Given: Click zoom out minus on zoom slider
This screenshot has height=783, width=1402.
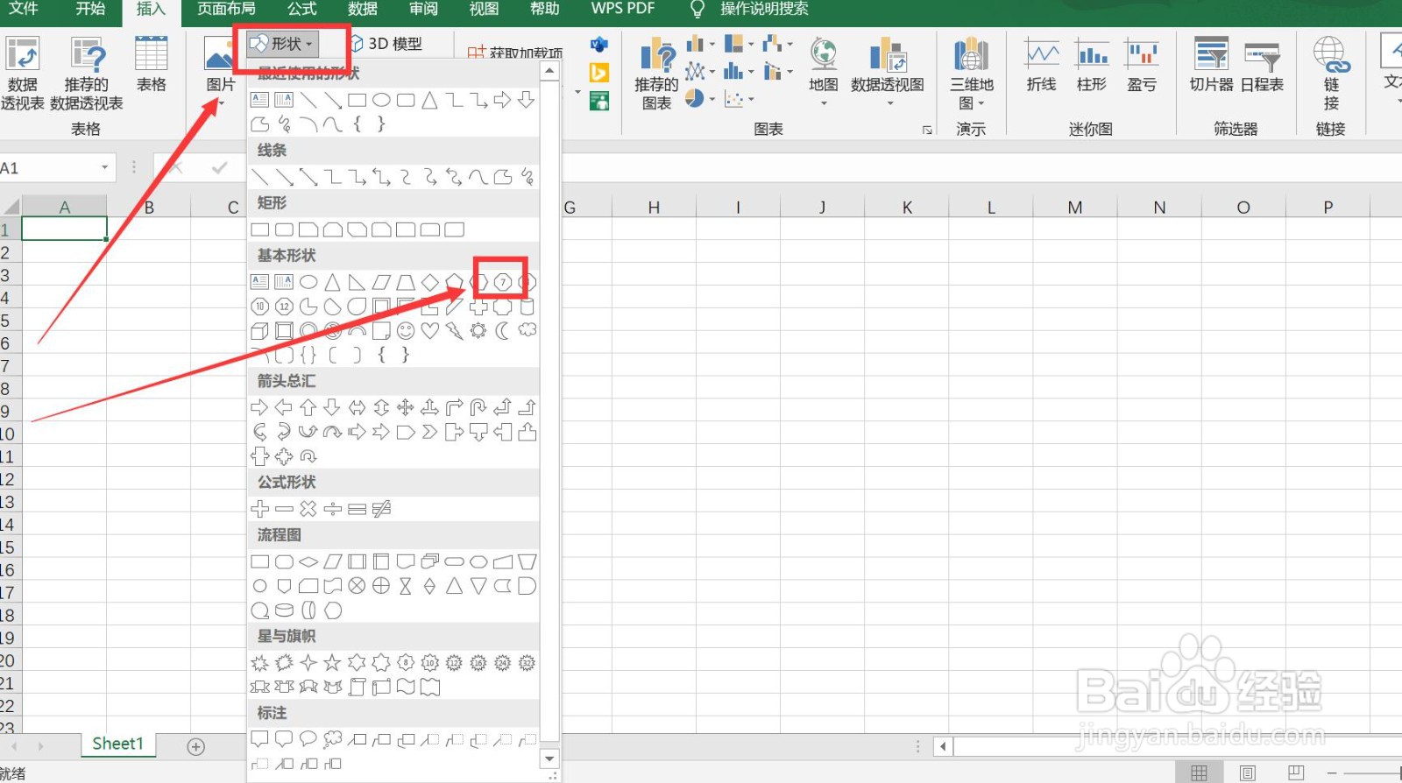Looking at the screenshot, I should click(1332, 772).
